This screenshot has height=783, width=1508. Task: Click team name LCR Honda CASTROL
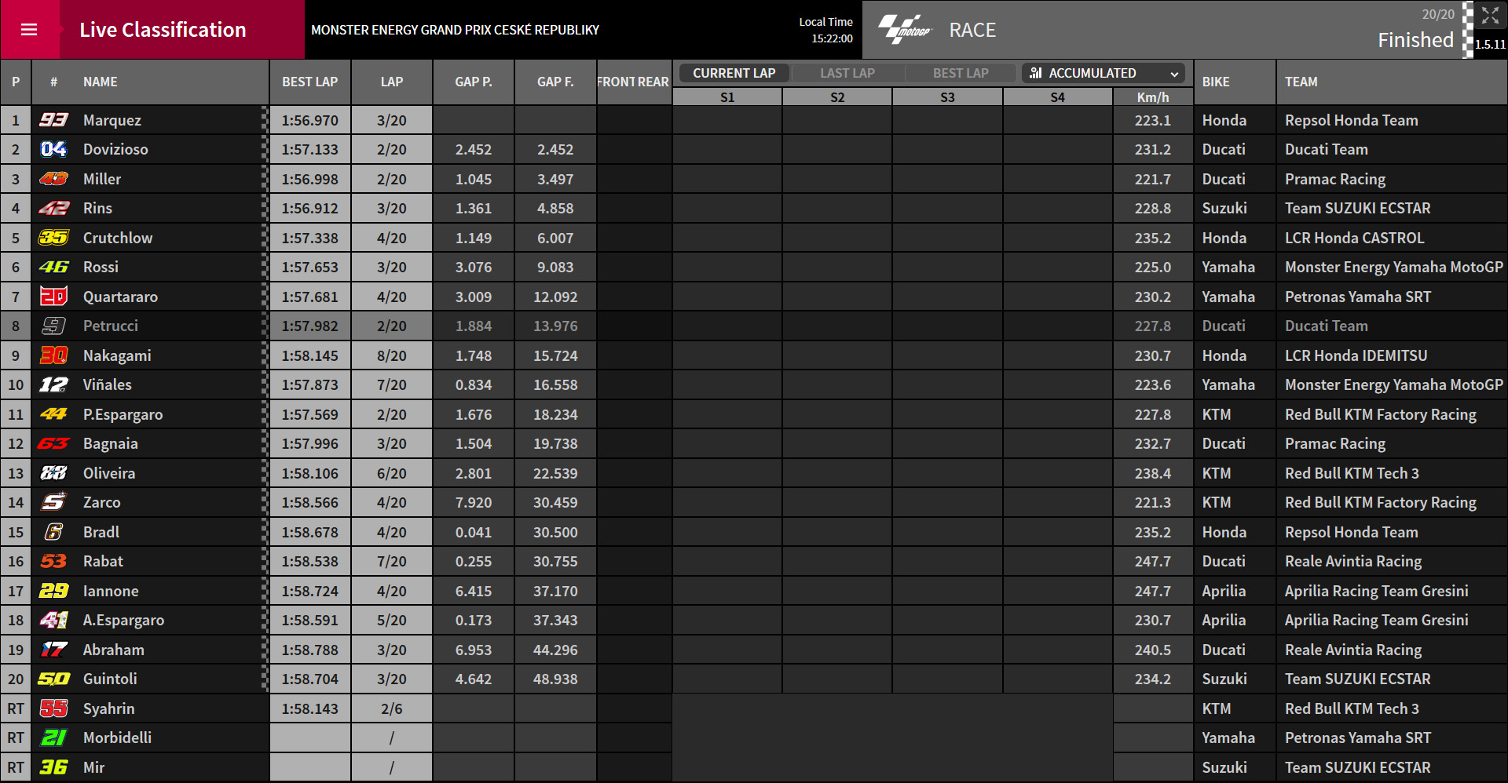1354,238
